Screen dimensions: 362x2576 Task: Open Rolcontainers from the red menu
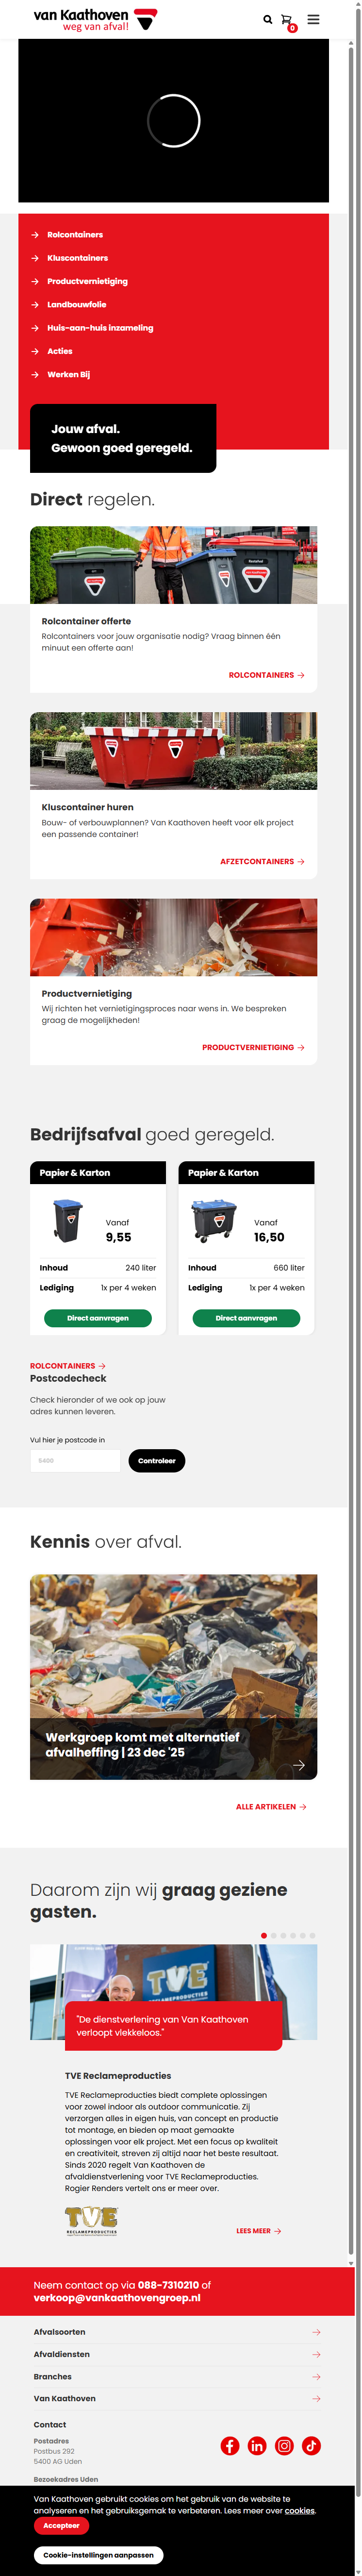click(75, 235)
